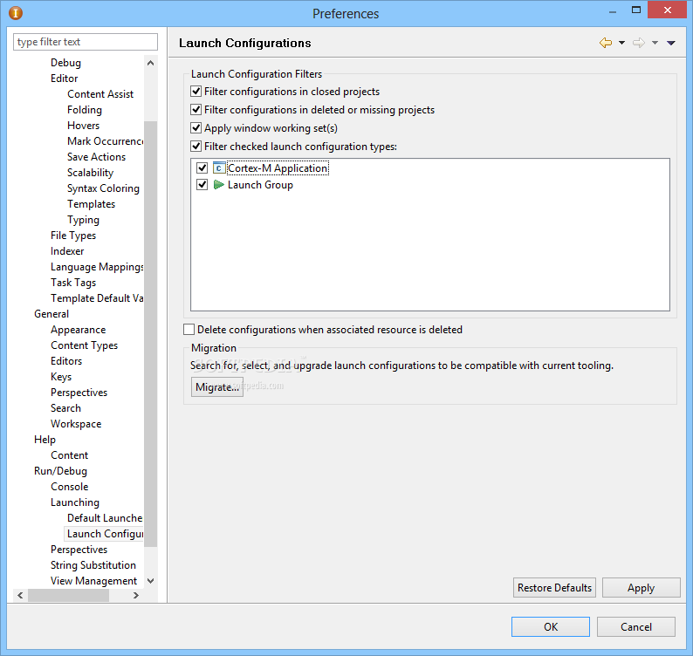The image size is (693, 656).
Task: Open Scalability preferences
Action: (x=90, y=173)
